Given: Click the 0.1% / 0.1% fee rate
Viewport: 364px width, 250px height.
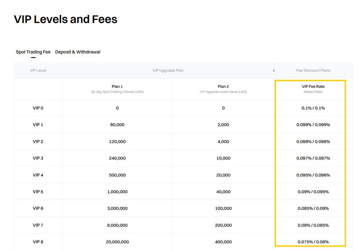Looking at the screenshot, I should point(313,108).
